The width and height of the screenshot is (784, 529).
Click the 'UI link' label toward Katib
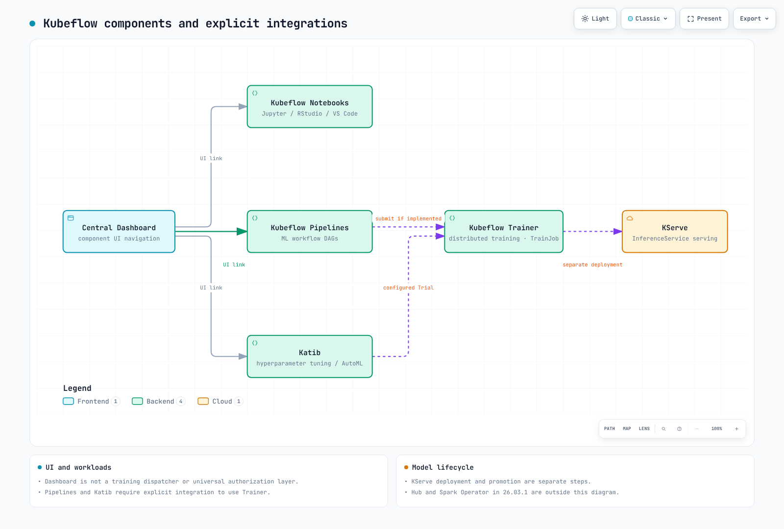(x=211, y=288)
